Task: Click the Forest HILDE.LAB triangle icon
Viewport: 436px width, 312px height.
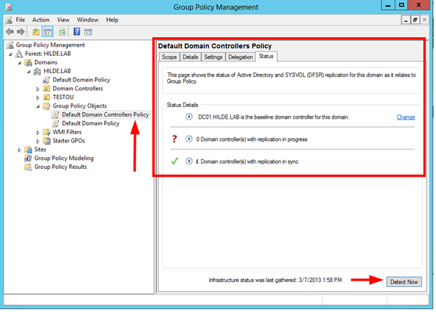Action: click(x=19, y=54)
